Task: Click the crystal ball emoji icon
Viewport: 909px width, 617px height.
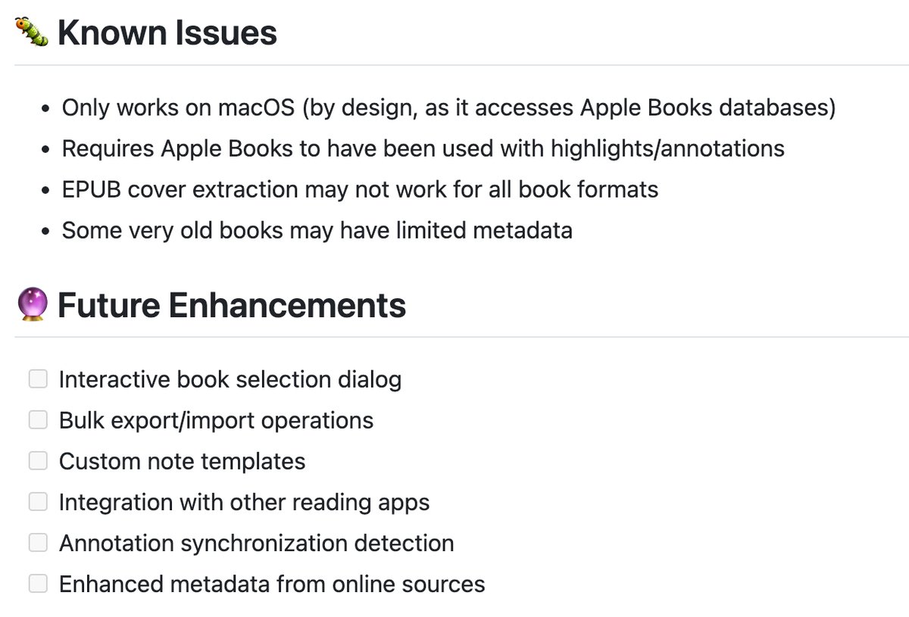Action: coord(33,305)
